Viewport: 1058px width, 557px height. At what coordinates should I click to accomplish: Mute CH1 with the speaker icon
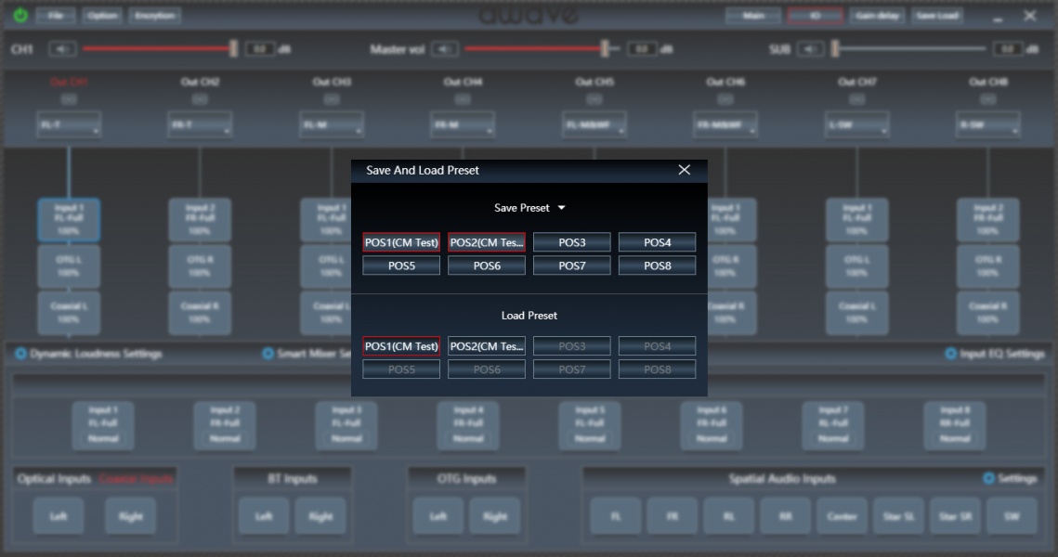tap(62, 49)
